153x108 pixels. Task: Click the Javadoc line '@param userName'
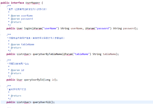point(22,16)
